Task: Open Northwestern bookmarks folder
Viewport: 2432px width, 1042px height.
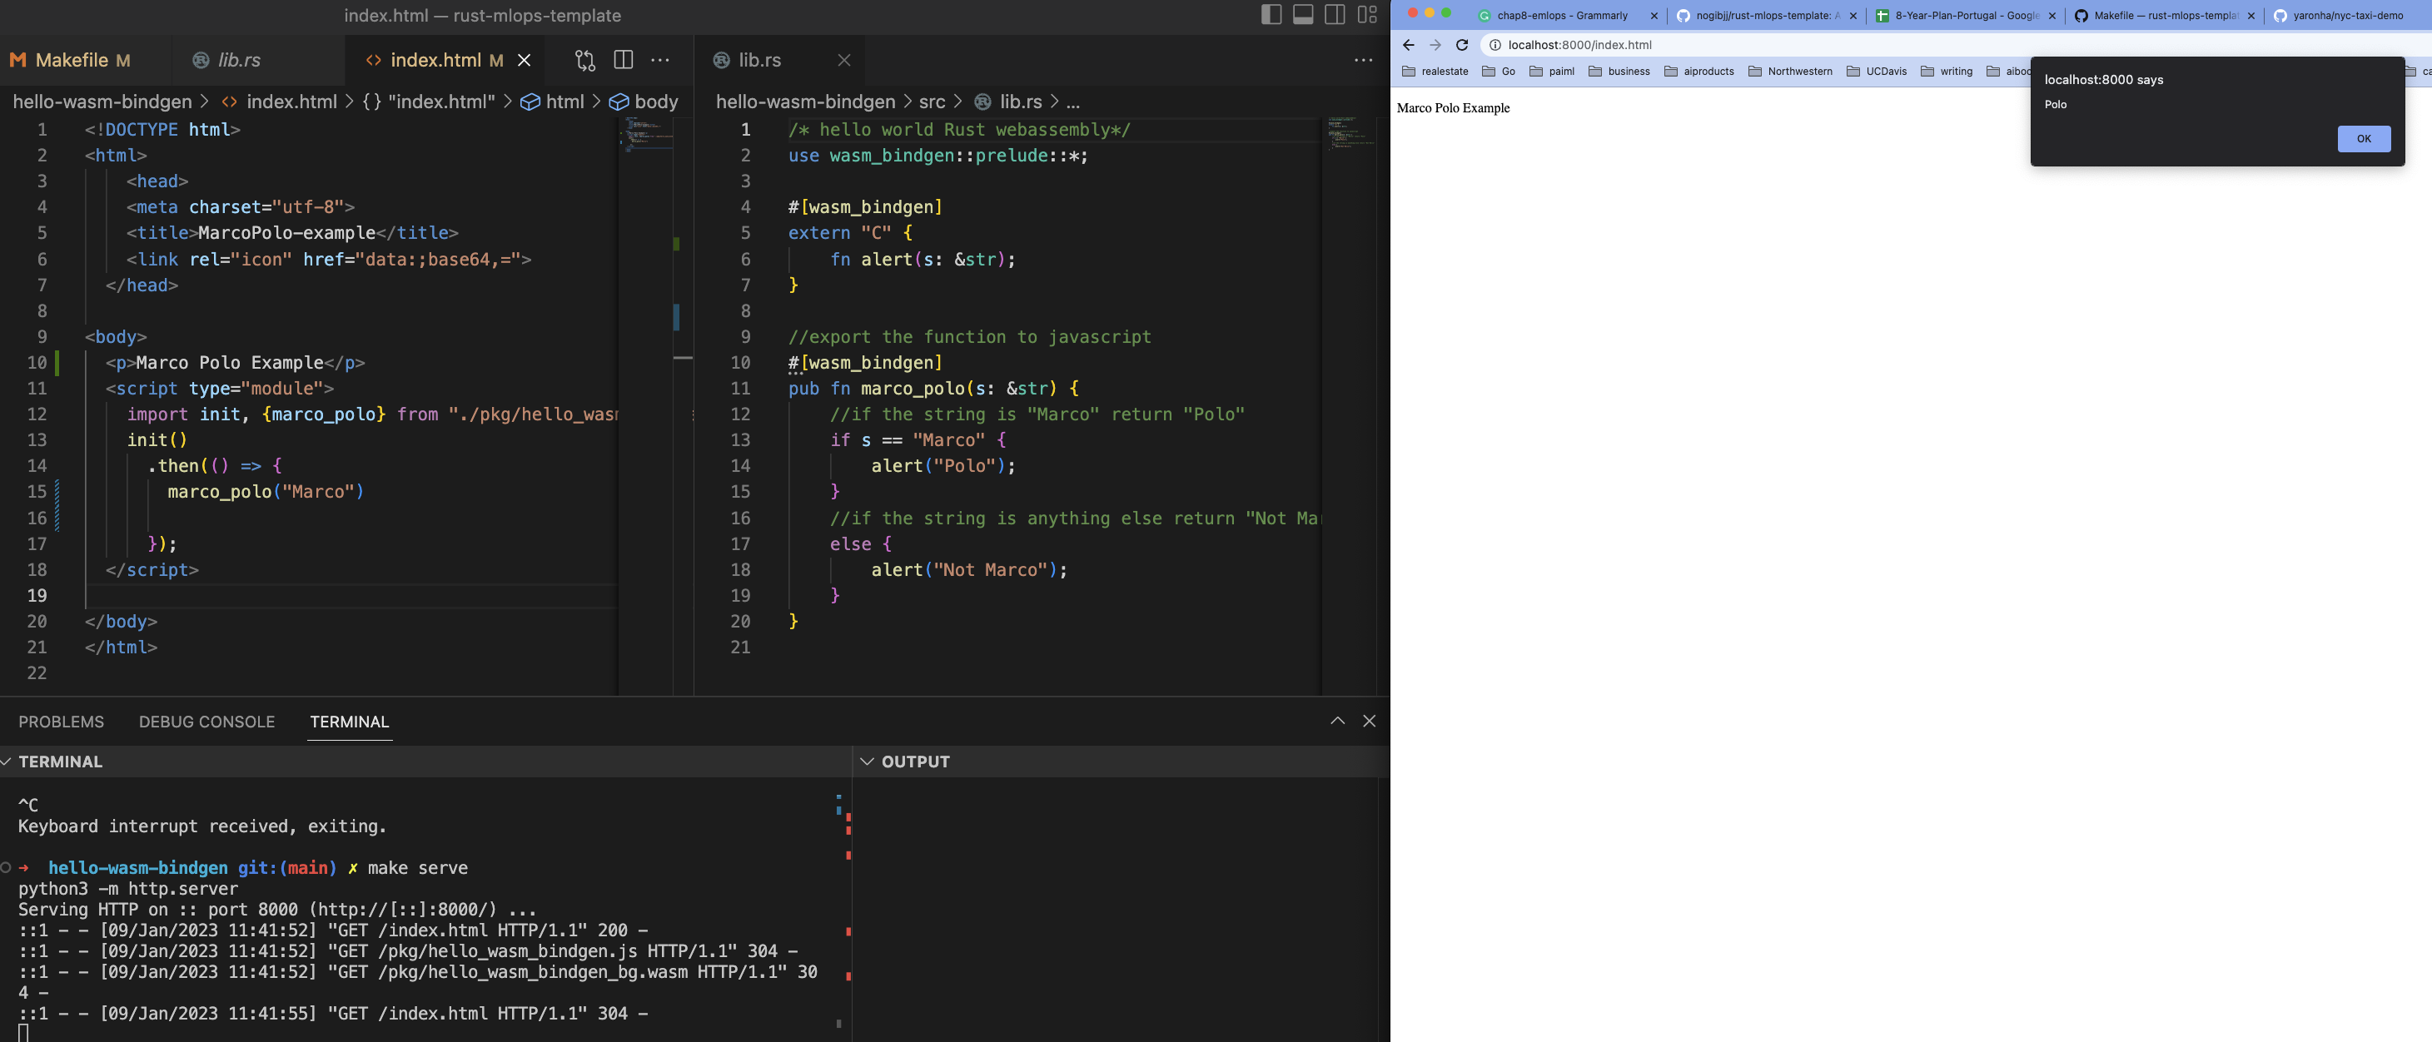Action: pos(1790,71)
